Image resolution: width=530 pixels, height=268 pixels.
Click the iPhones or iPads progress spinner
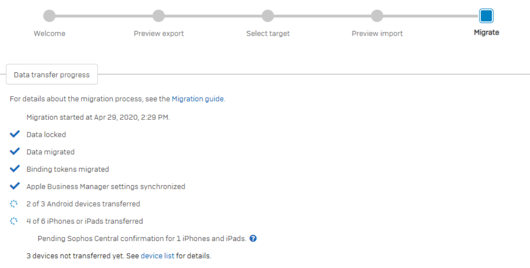[14, 221]
